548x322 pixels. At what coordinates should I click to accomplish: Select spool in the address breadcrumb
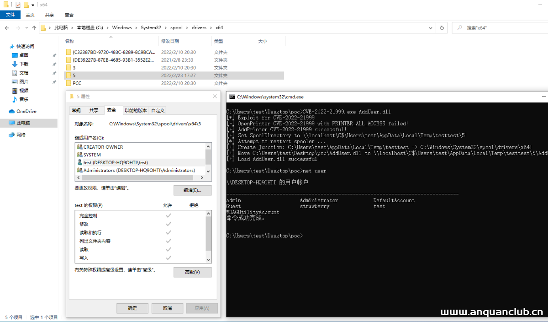[x=176, y=28]
